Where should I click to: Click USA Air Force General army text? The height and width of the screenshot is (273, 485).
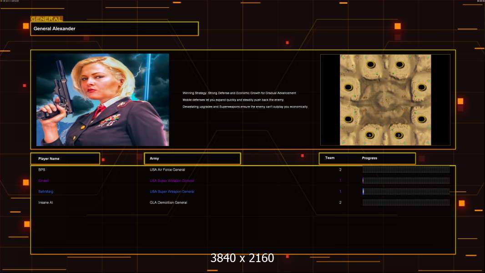tap(167, 170)
